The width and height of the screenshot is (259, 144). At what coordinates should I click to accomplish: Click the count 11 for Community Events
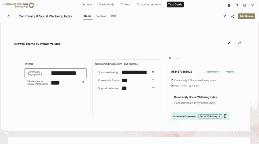[x=153, y=80]
